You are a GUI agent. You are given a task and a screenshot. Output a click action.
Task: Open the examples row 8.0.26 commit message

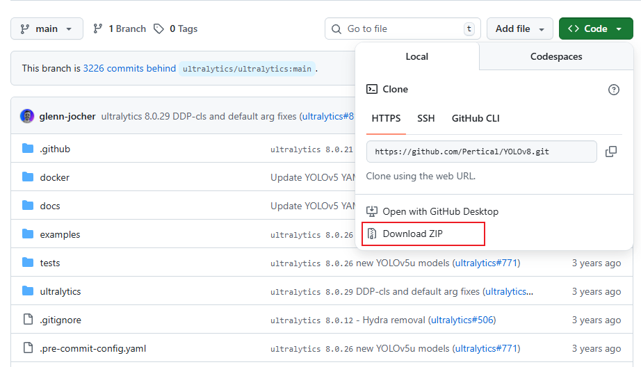point(311,235)
